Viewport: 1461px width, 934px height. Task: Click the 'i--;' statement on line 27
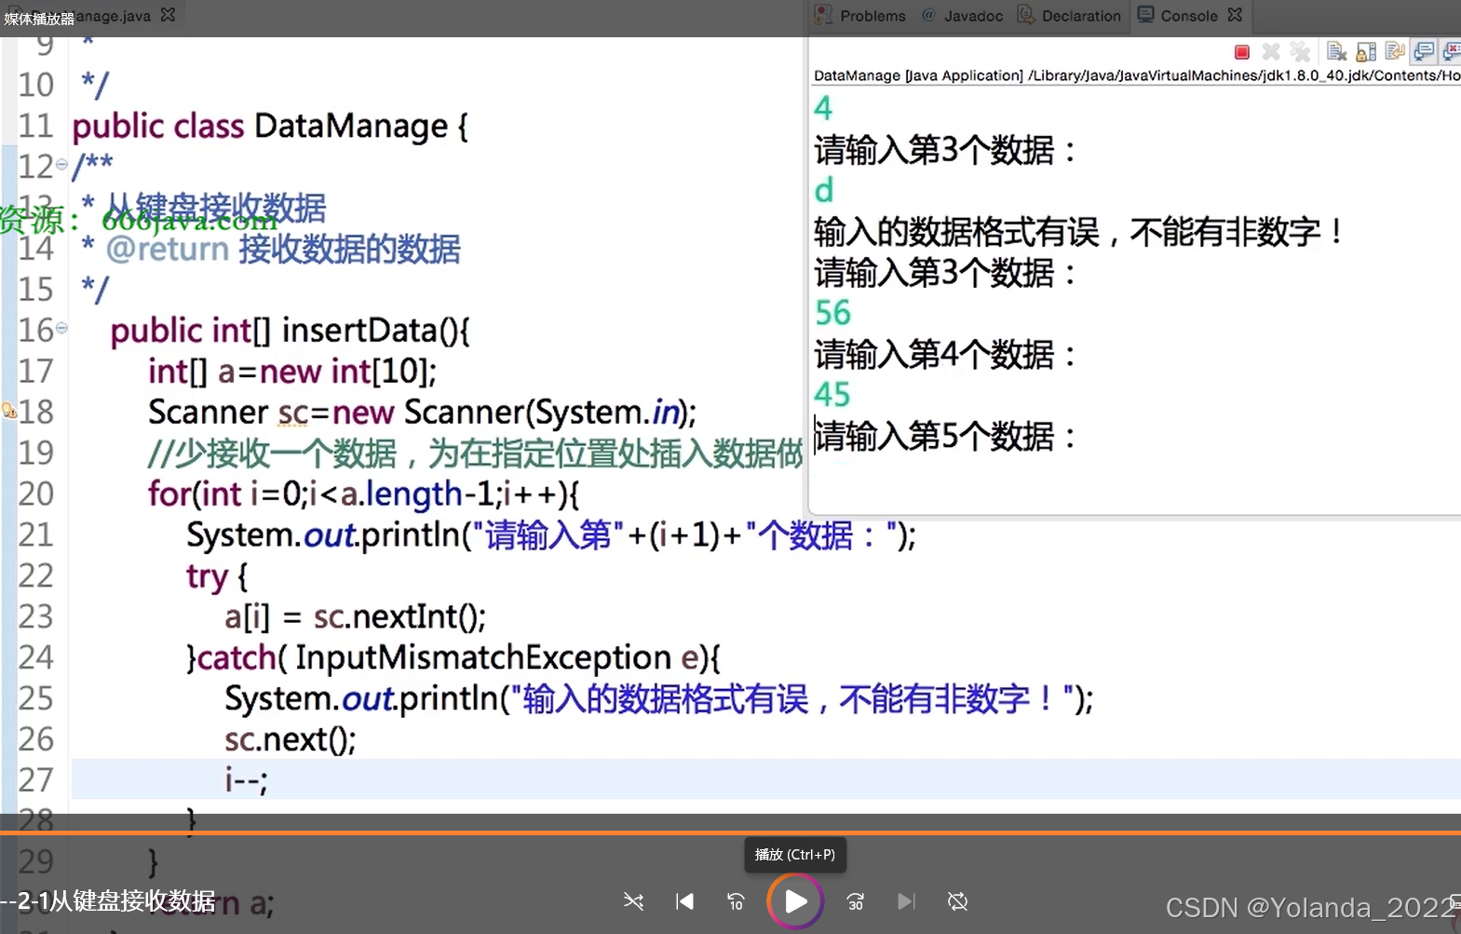point(246,780)
